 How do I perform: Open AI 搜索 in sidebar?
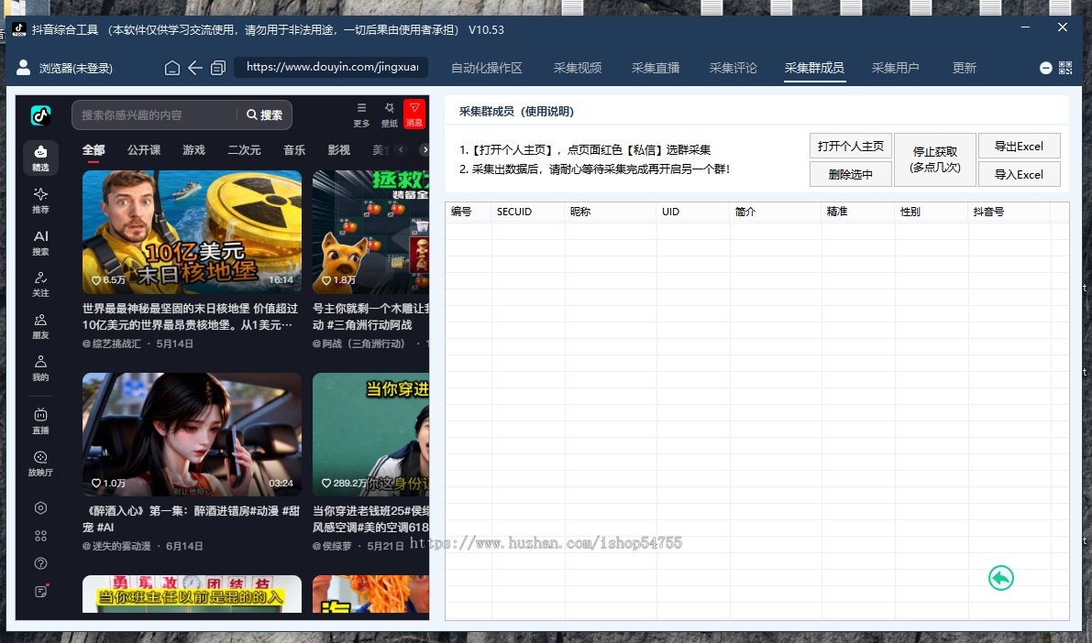click(40, 243)
